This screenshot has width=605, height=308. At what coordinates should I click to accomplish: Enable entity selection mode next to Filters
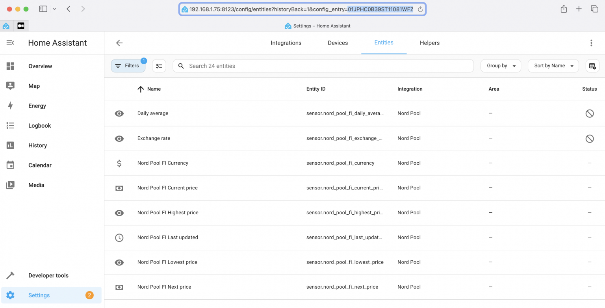(x=159, y=66)
